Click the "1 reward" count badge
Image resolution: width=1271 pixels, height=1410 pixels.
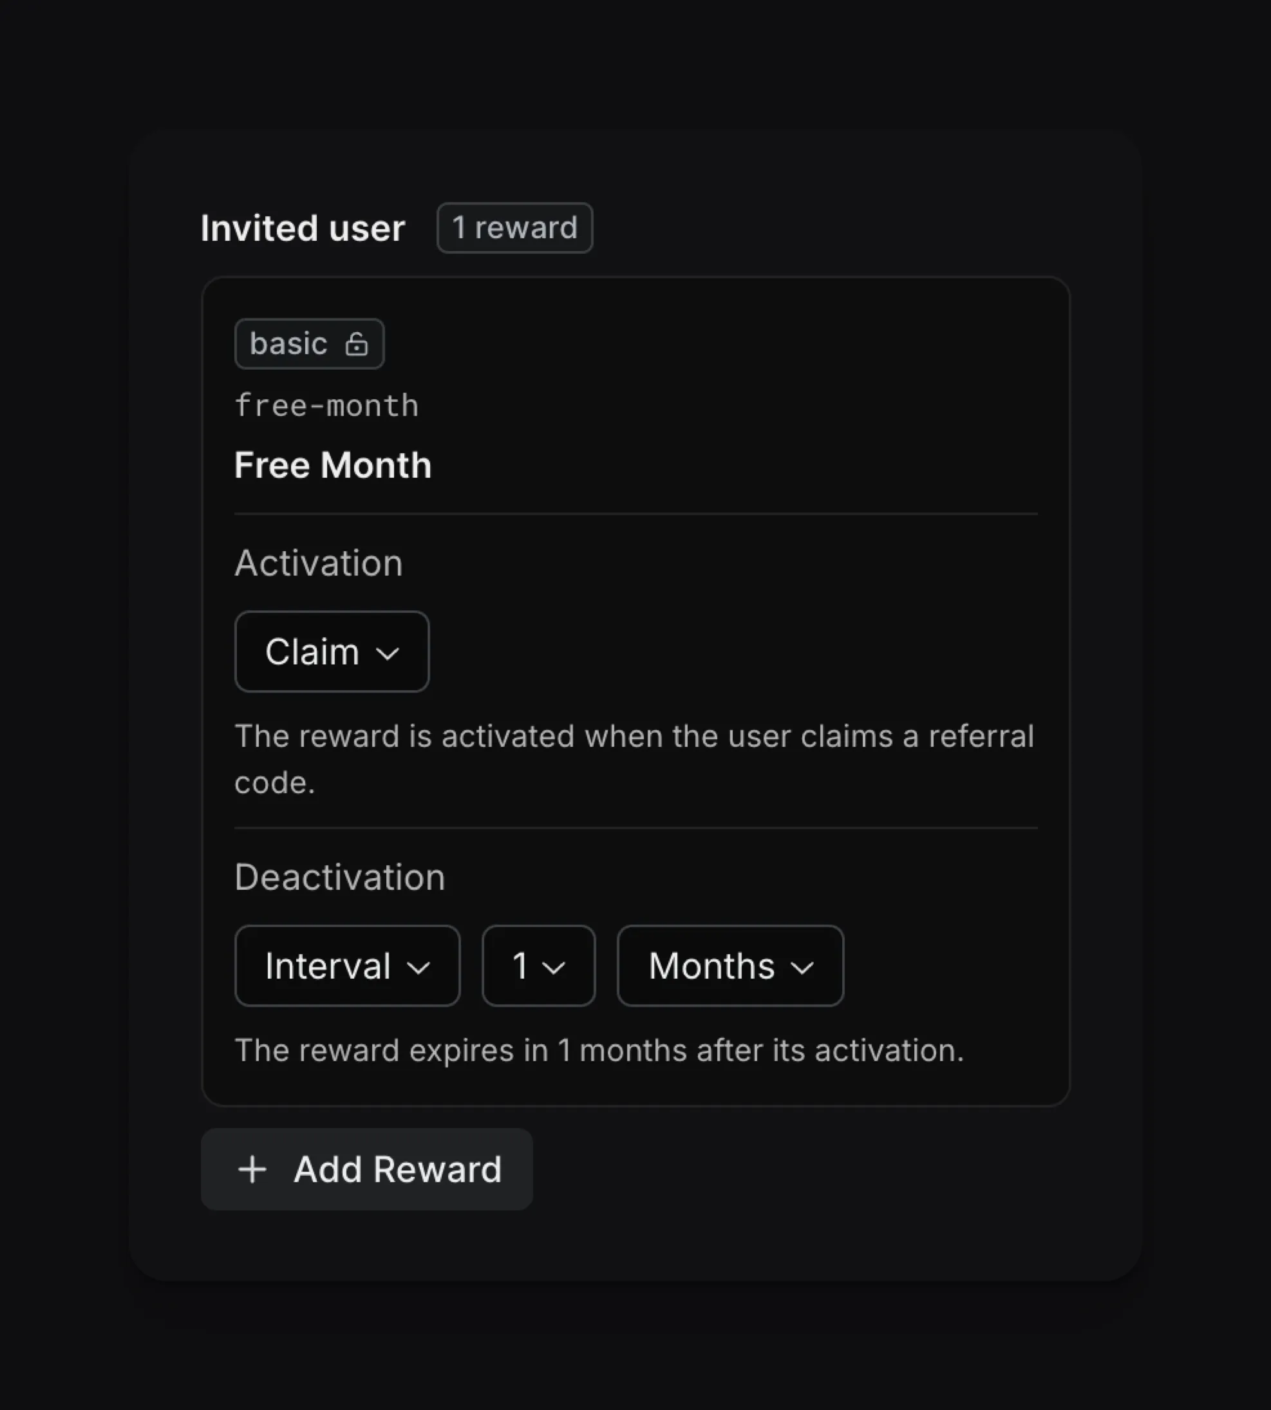tap(514, 228)
